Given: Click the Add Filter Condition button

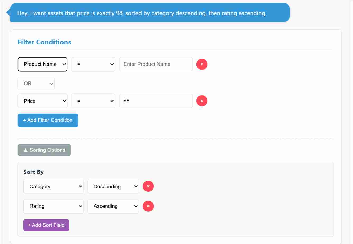Looking at the screenshot, I should click(48, 120).
